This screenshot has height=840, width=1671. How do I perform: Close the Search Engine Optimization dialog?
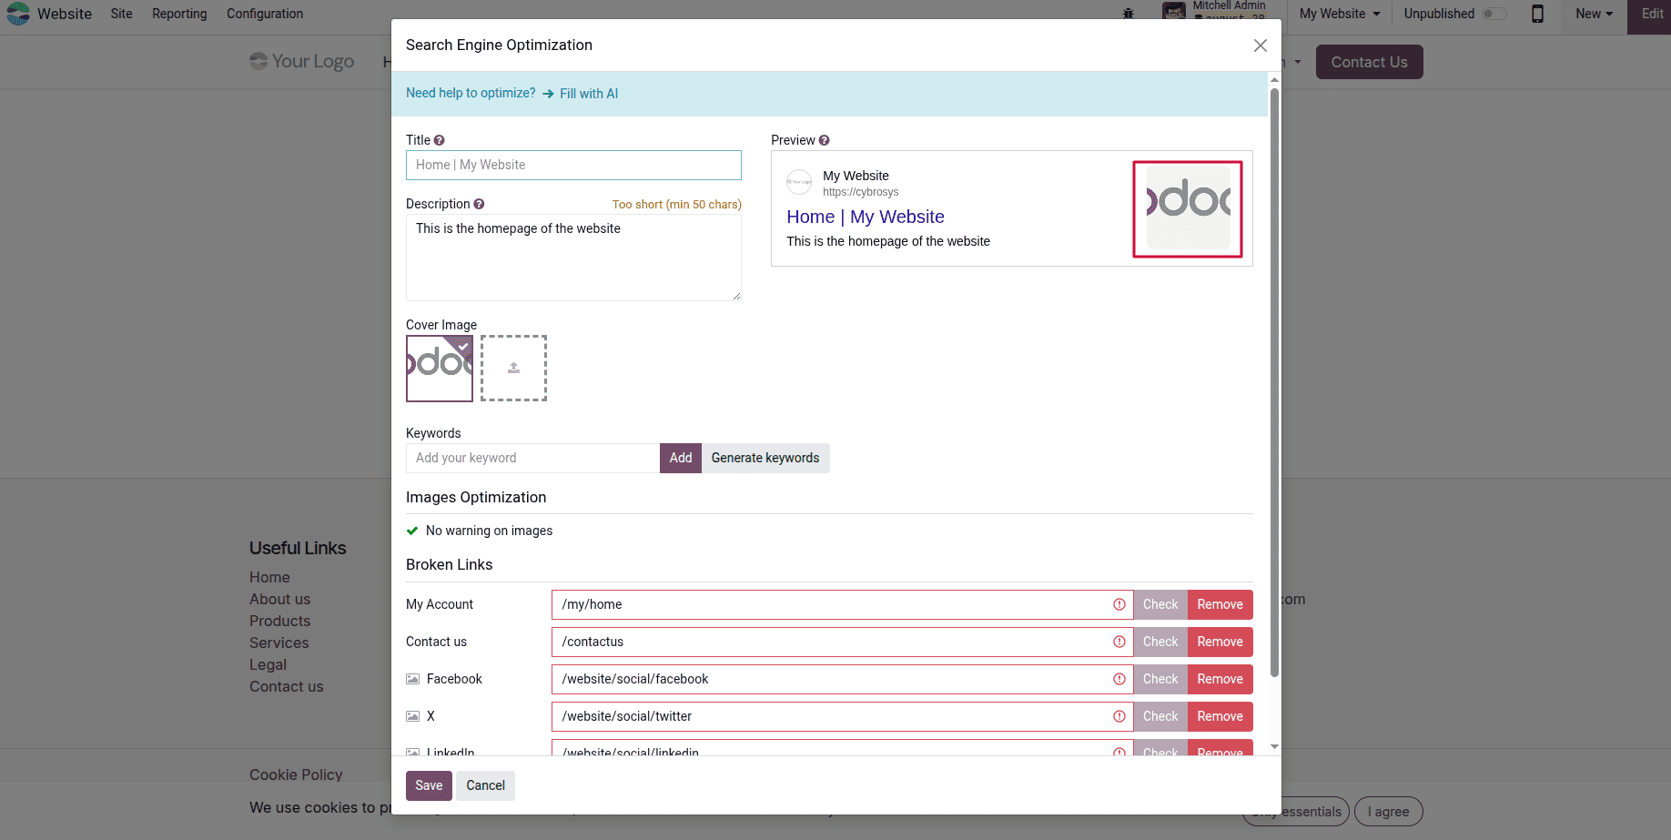pos(1260,46)
